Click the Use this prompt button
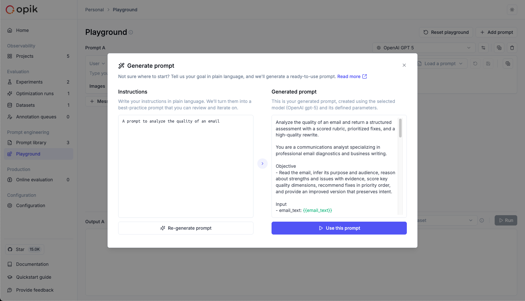525x301 pixels. [x=339, y=228]
